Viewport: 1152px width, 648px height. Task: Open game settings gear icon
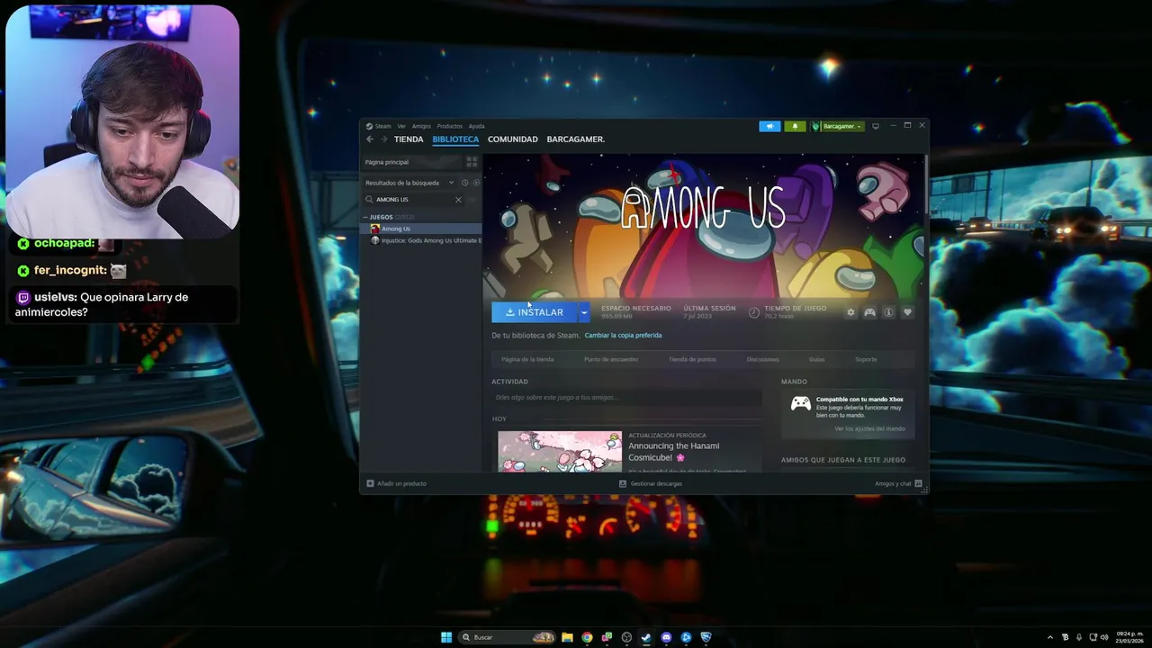pyautogui.click(x=850, y=312)
